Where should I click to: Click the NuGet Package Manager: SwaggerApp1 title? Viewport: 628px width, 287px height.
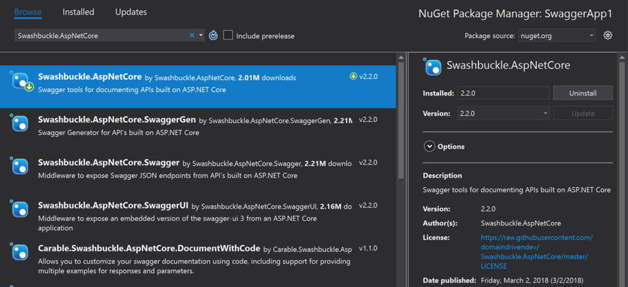click(x=515, y=13)
